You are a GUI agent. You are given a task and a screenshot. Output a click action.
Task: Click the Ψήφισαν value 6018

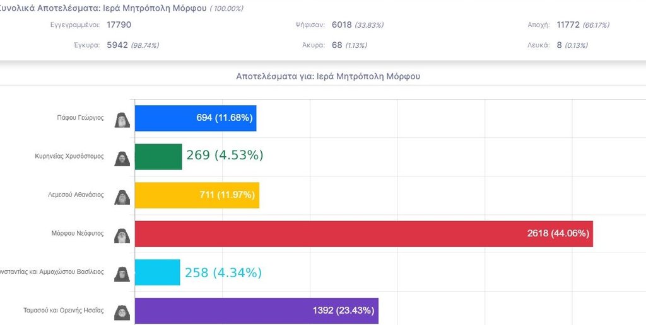click(x=342, y=25)
